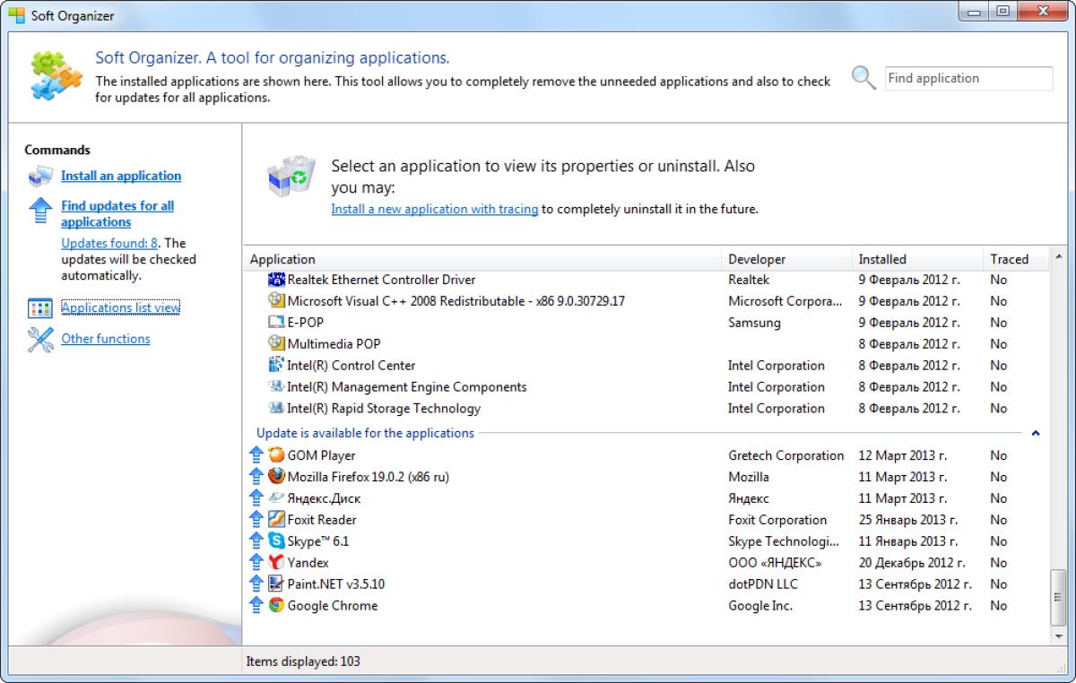Open Install a new application with tracing link
Image resolution: width=1076 pixels, height=683 pixels.
435,209
